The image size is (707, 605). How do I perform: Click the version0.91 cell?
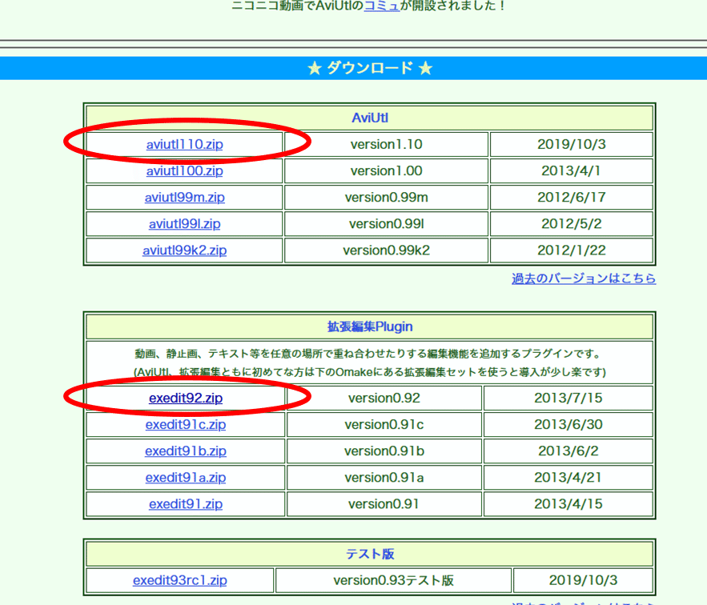384,504
